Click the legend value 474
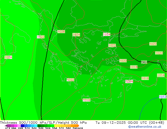Viewport: 167px width, 129px height. 8,128
